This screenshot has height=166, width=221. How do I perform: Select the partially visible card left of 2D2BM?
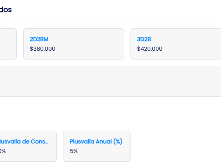(8, 44)
